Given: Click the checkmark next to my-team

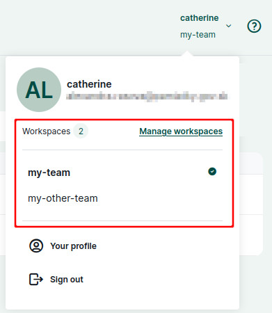Looking at the screenshot, I should tap(212, 172).
